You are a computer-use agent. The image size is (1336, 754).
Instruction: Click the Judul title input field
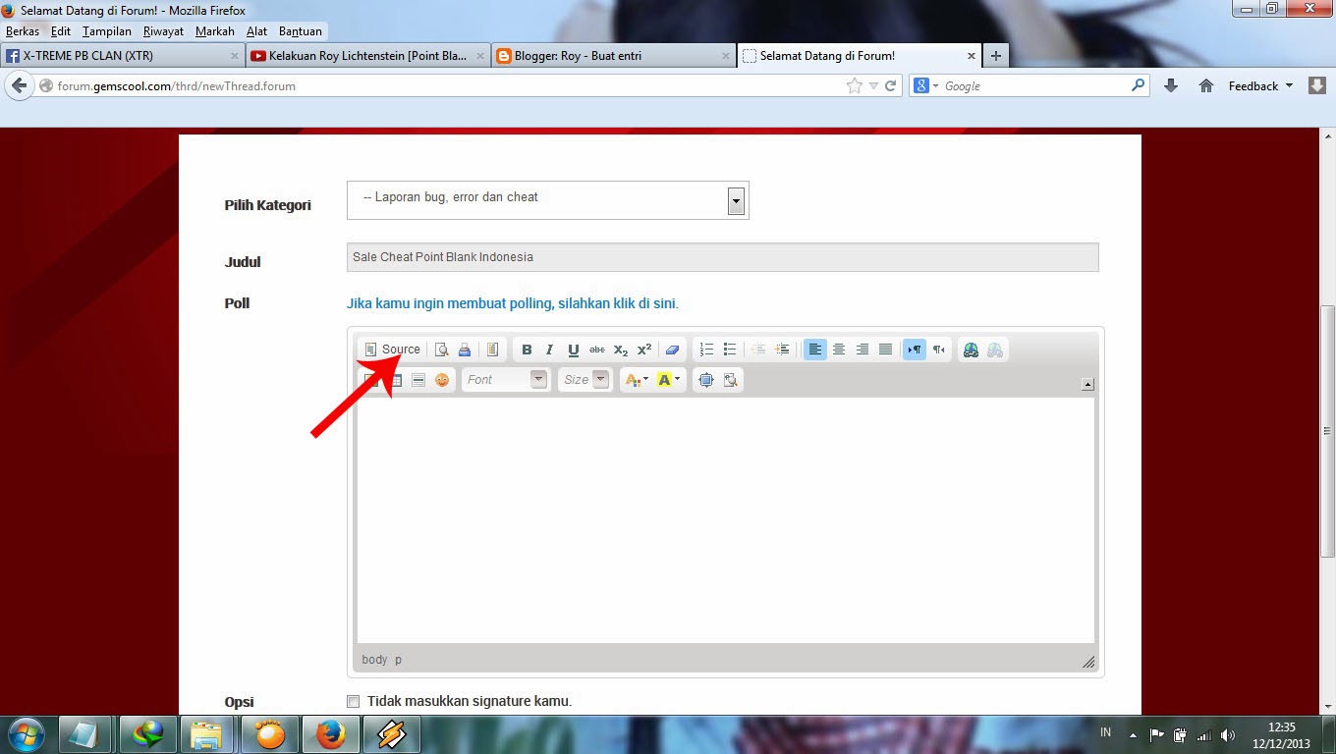tap(723, 257)
